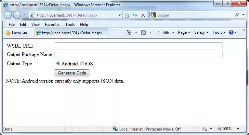
Task: Click the Print icon
Action: 166,32
